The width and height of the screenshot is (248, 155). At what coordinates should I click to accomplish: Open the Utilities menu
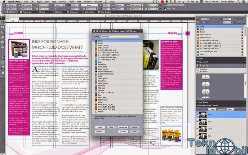88,1
